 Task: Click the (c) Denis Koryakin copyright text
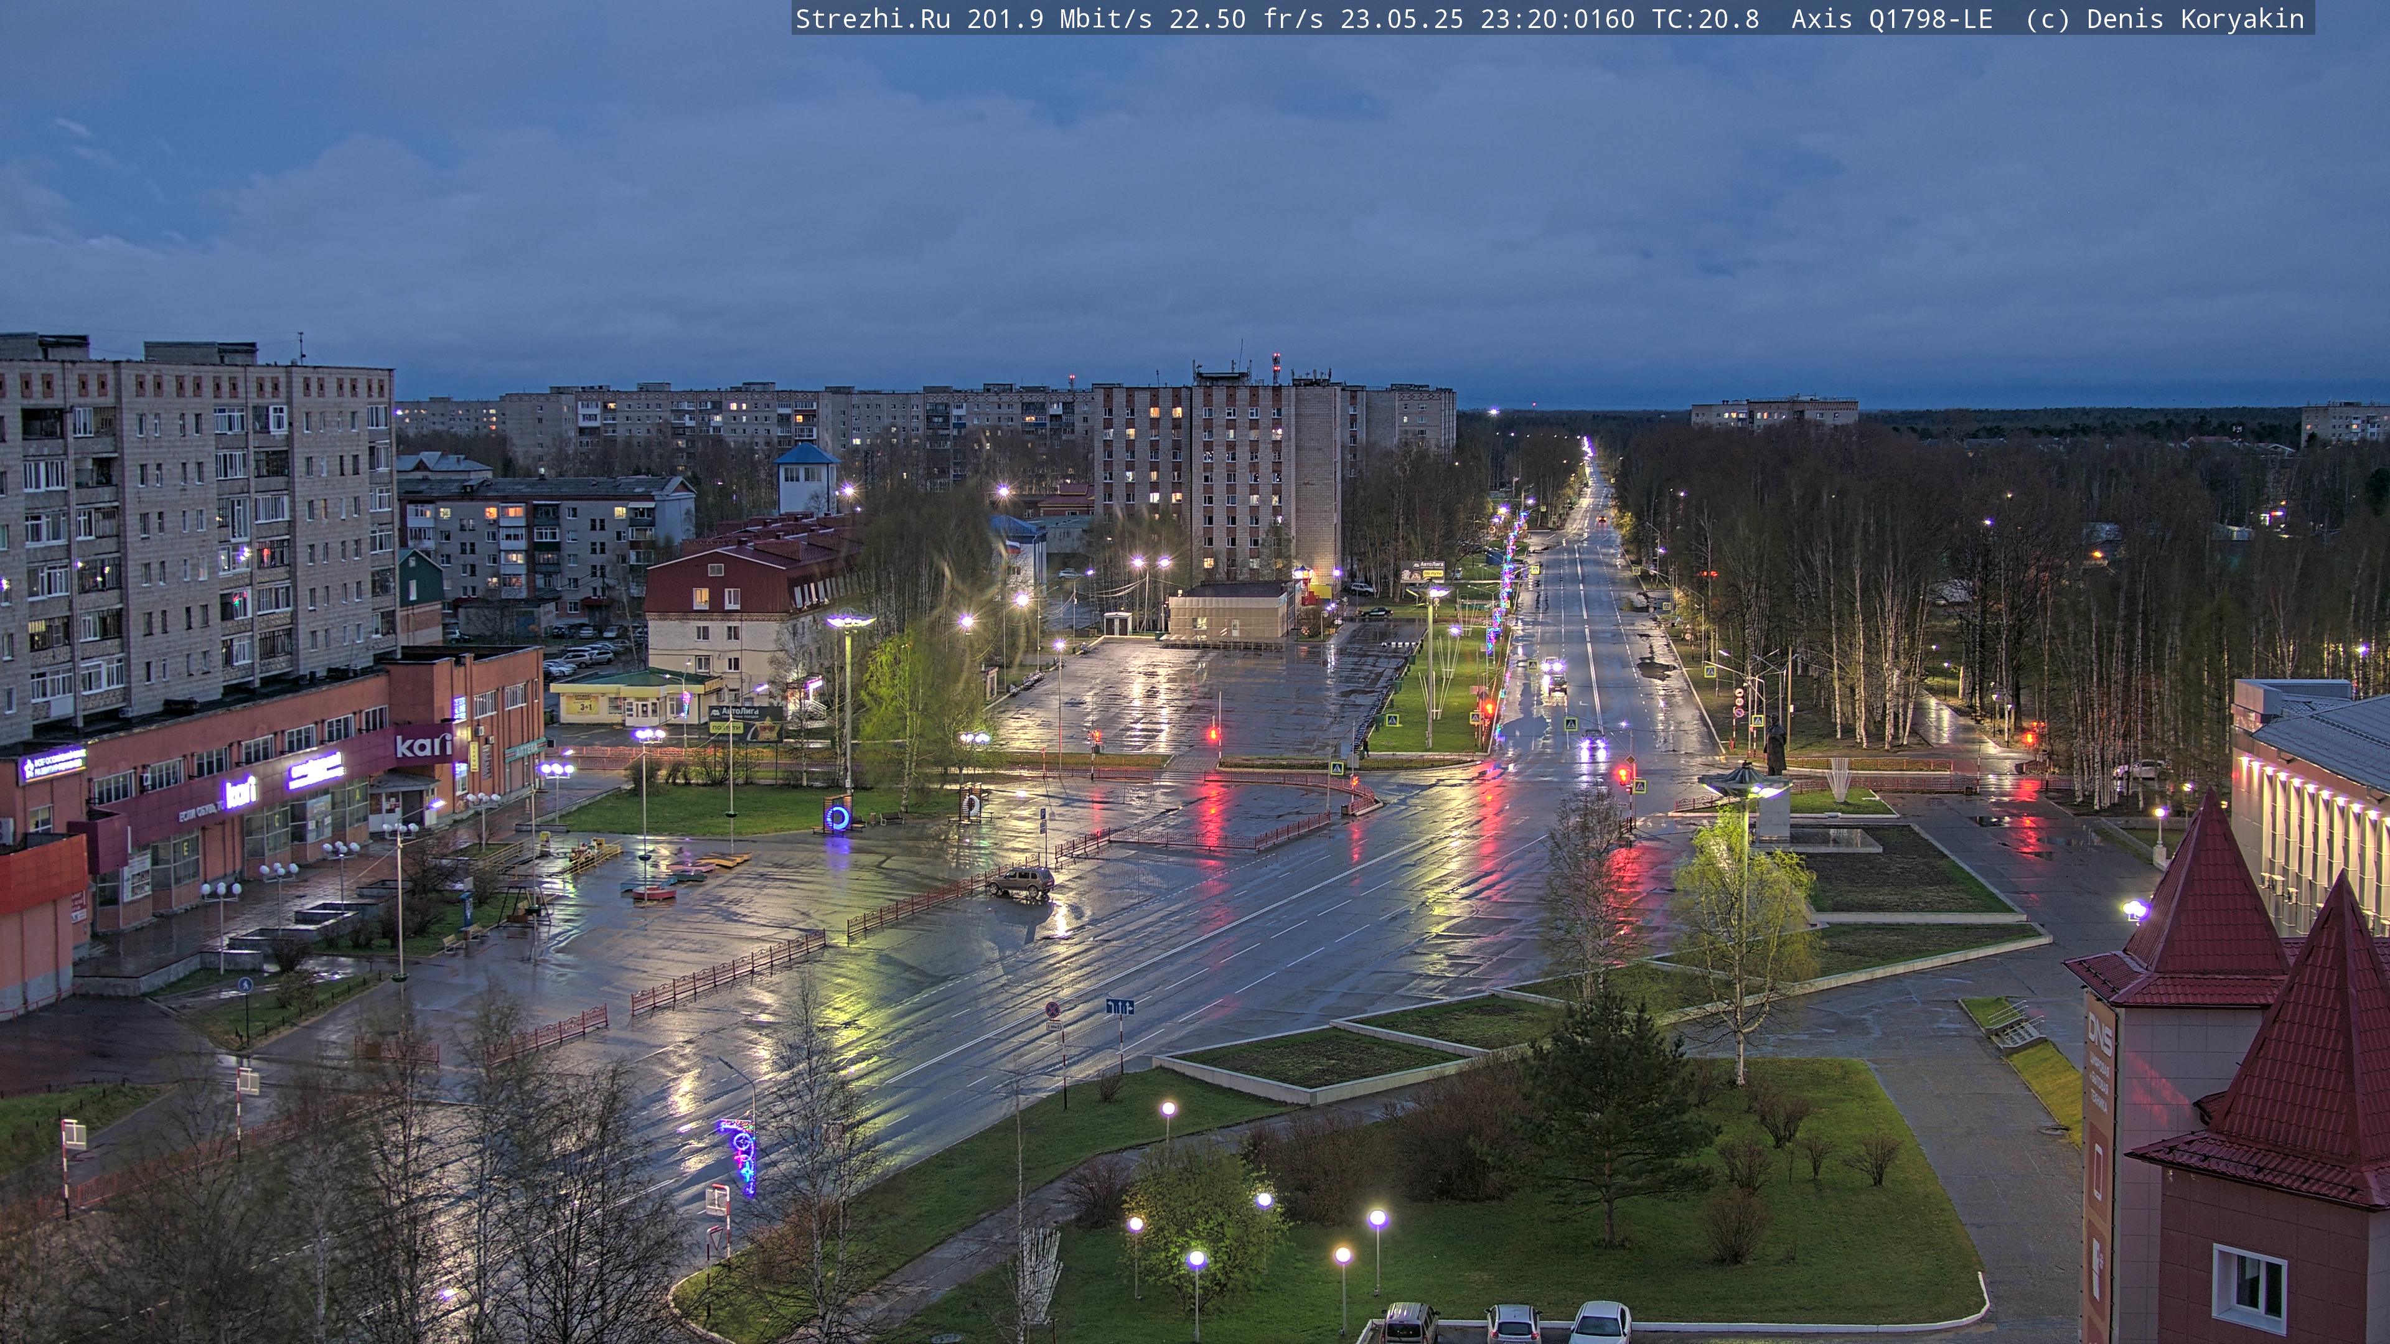(x=2165, y=19)
